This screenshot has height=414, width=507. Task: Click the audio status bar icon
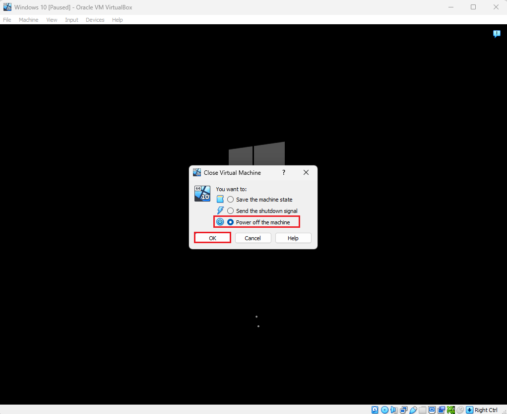[394, 410]
